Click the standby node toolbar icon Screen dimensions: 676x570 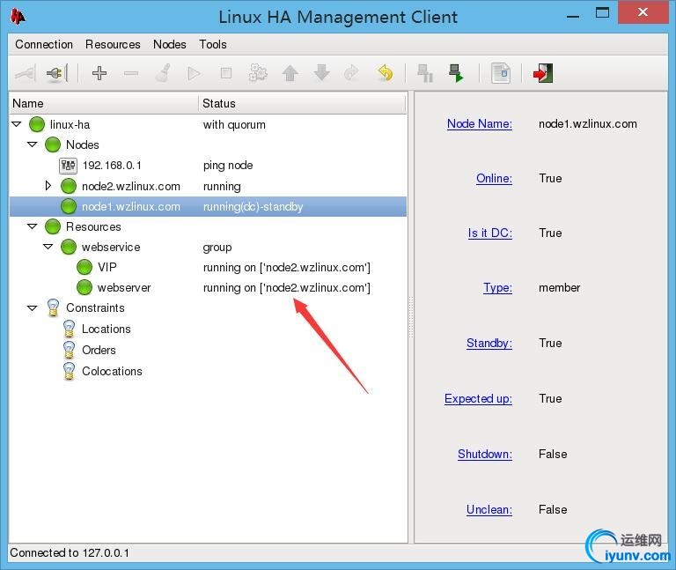click(425, 73)
